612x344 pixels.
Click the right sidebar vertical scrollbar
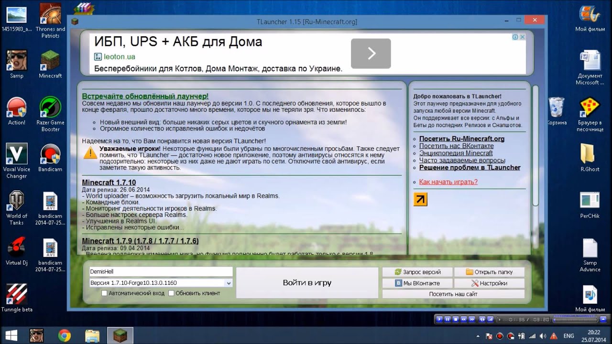(x=535, y=146)
